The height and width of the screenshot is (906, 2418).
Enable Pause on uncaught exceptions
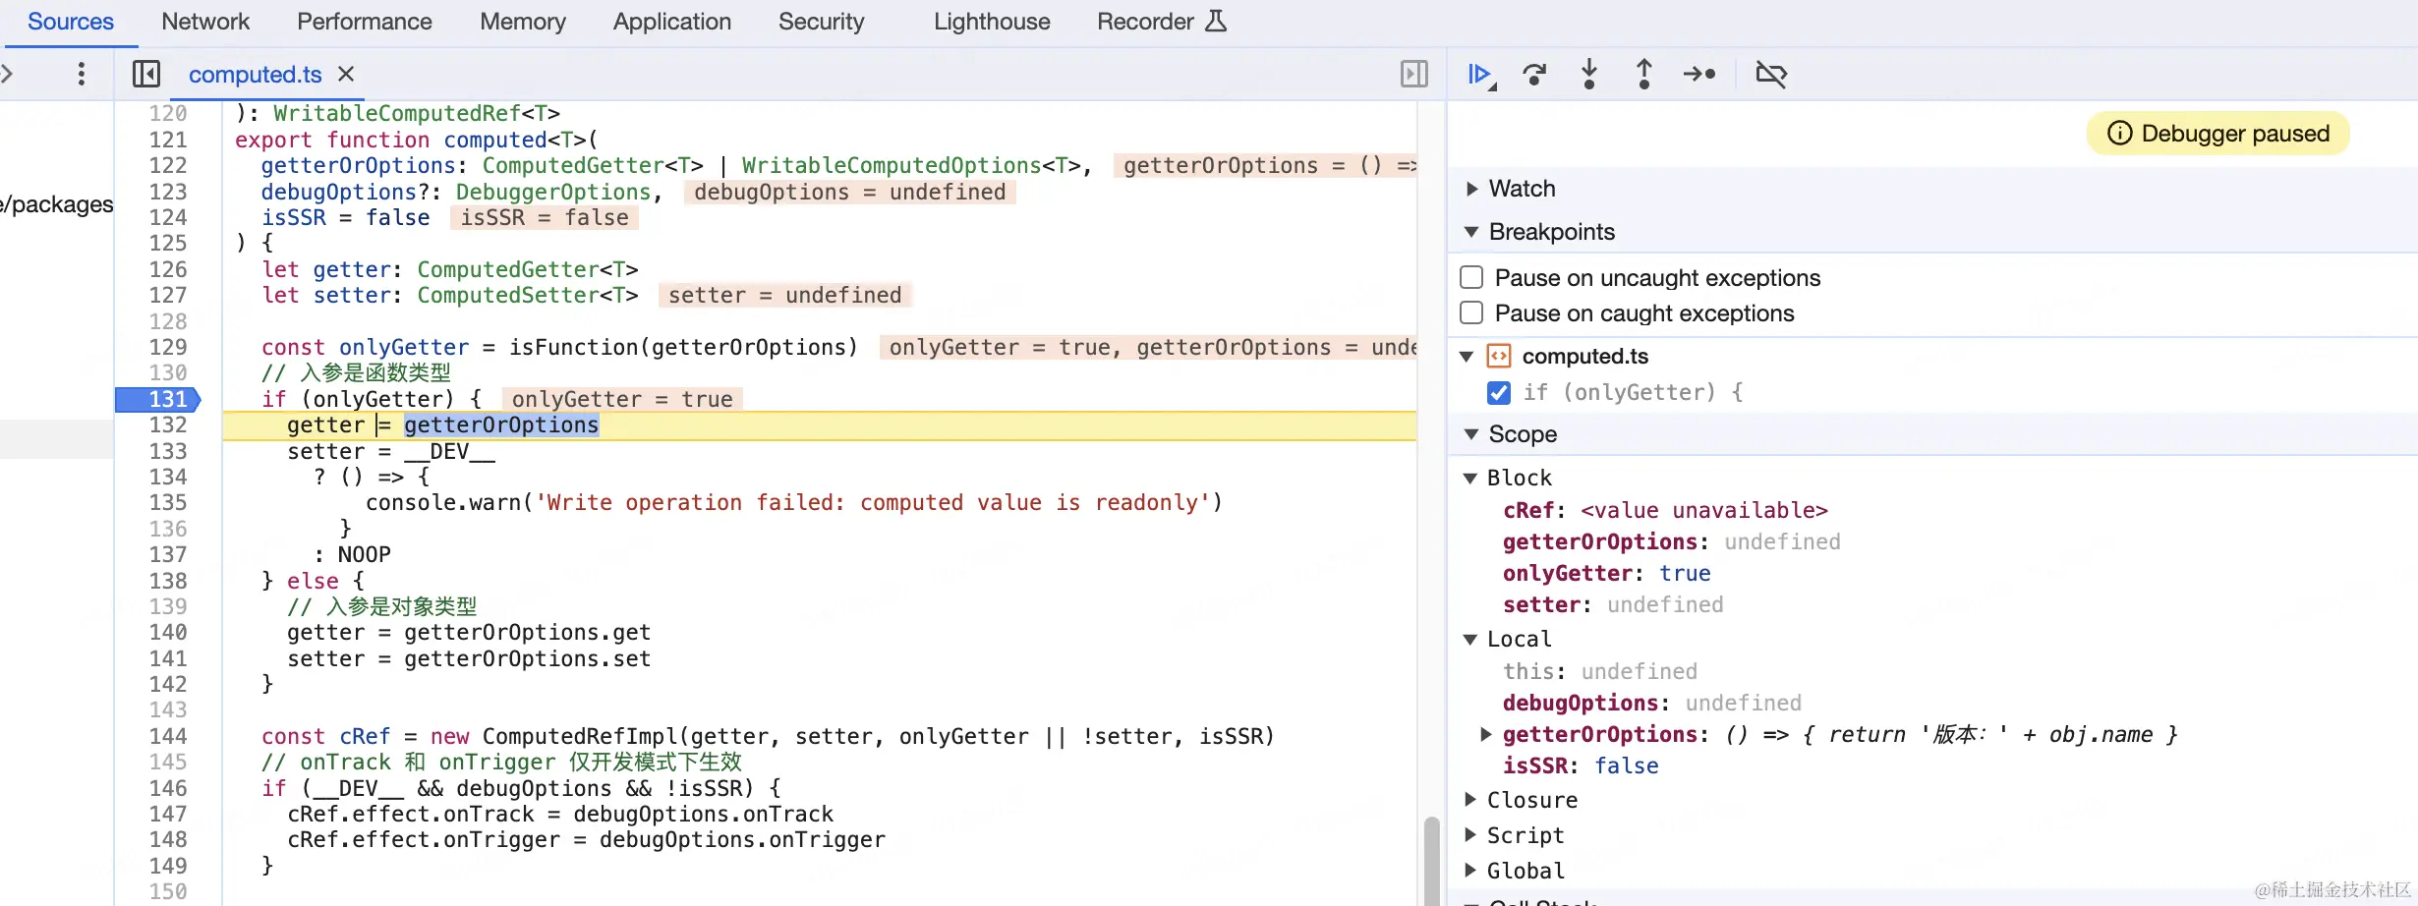click(x=1471, y=277)
